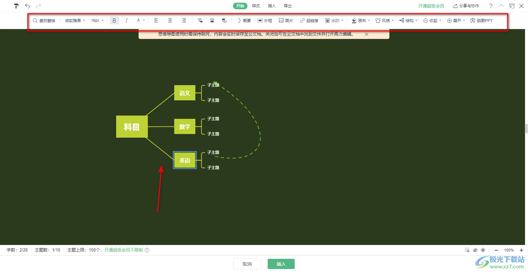Screen dimensions: 528x272
Task: Insert a subtopic node
Action: point(200,20)
